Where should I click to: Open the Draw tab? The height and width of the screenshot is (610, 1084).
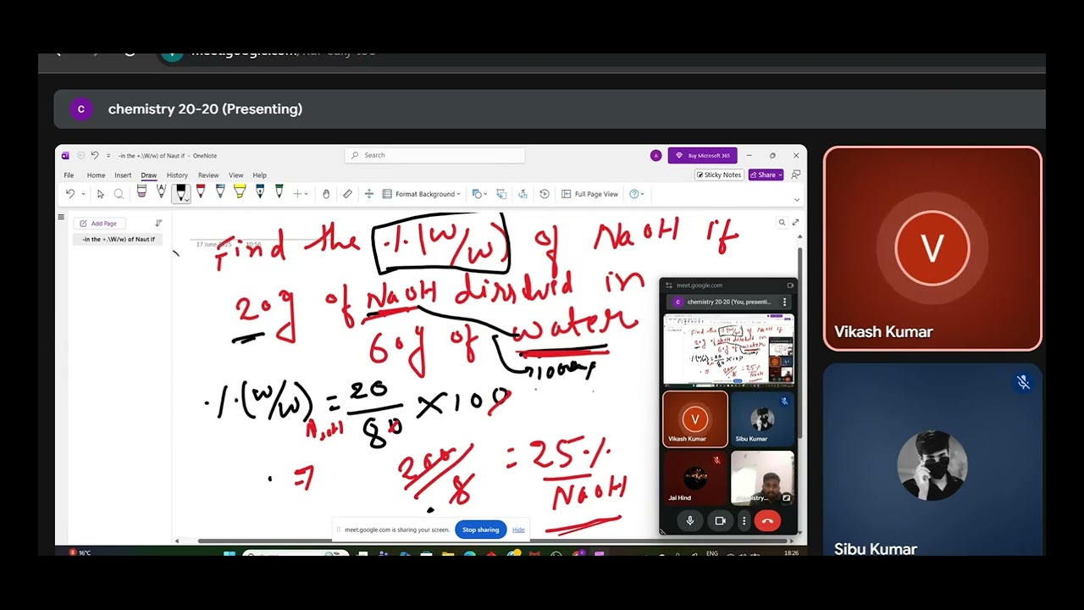click(x=149, y=175)
